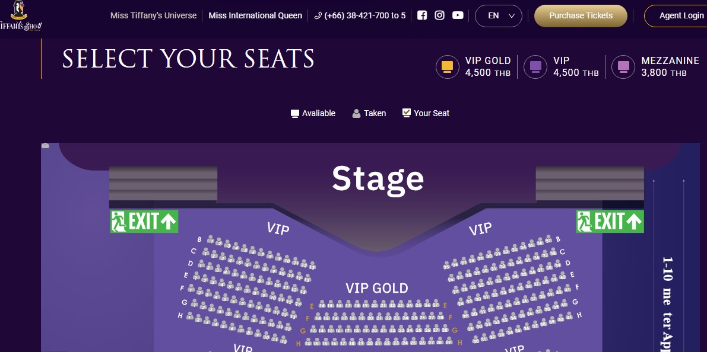The width and height of the screenshot is (707, 352).
Task: Click the VIP purple seat legend icon
Action: 535,66
